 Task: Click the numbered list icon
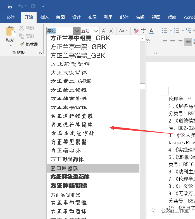(x=177, y=31)
